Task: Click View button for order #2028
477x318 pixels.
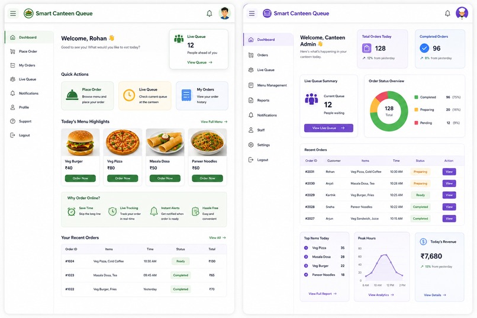Action: click(449, 207)
